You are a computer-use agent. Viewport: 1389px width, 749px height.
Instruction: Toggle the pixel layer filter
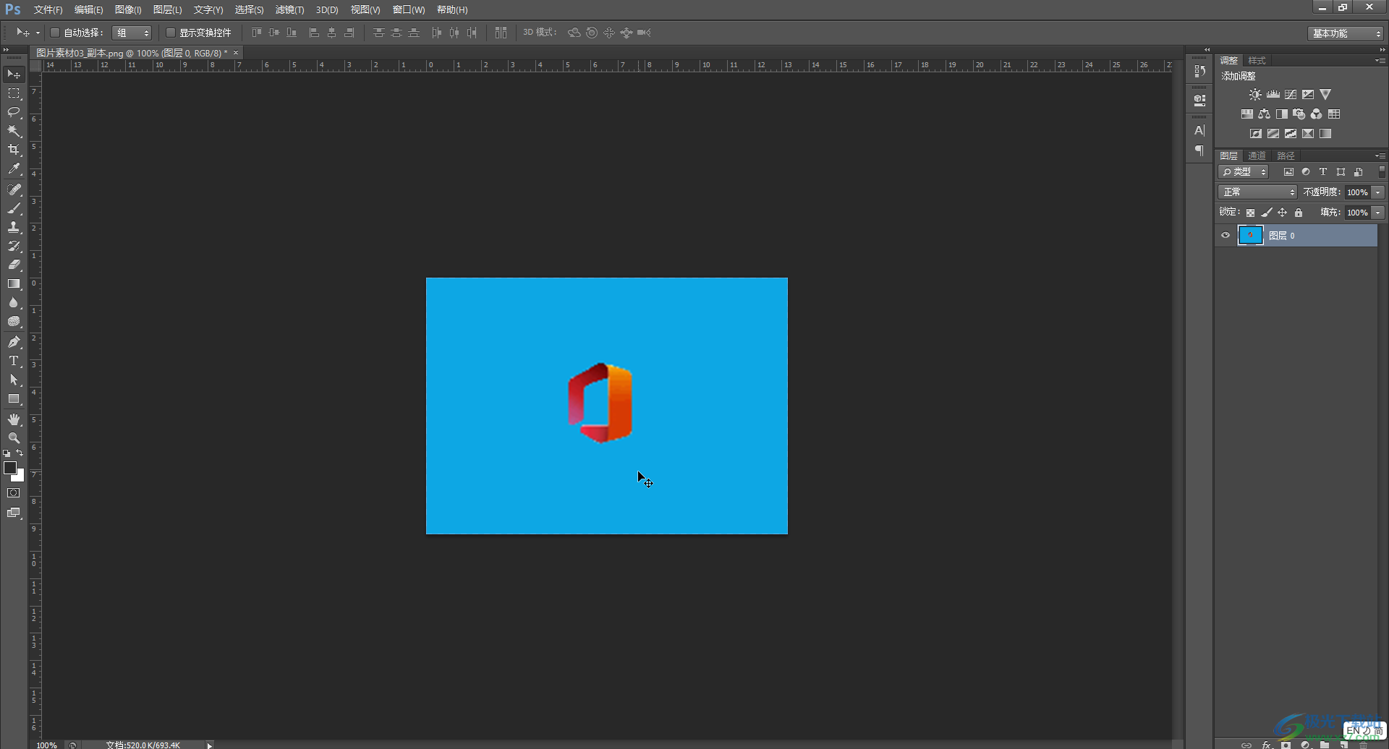(1288, 172)
